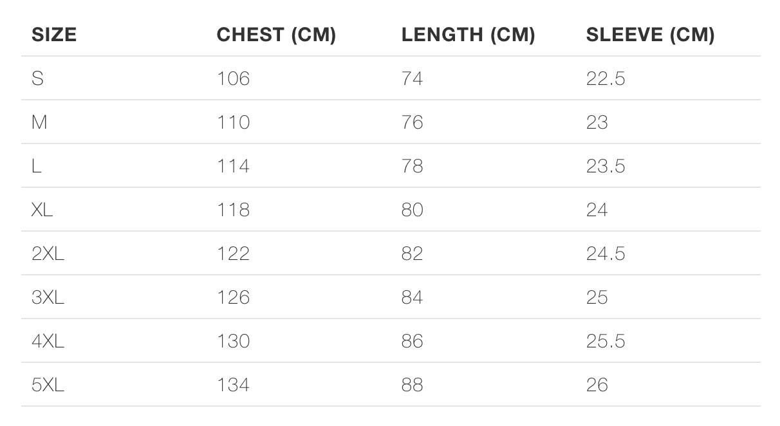
Task: Select the XL size row label
Action: click(42, 210)
